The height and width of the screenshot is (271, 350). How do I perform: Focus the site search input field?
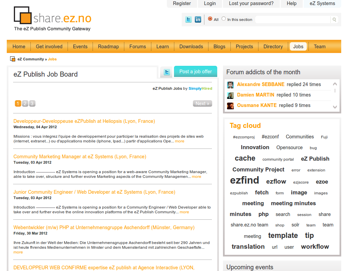coord(293,20)
